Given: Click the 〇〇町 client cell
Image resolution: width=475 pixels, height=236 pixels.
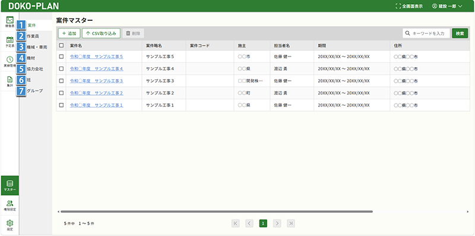Looking at the screenshot, I should tap(244, 93).
